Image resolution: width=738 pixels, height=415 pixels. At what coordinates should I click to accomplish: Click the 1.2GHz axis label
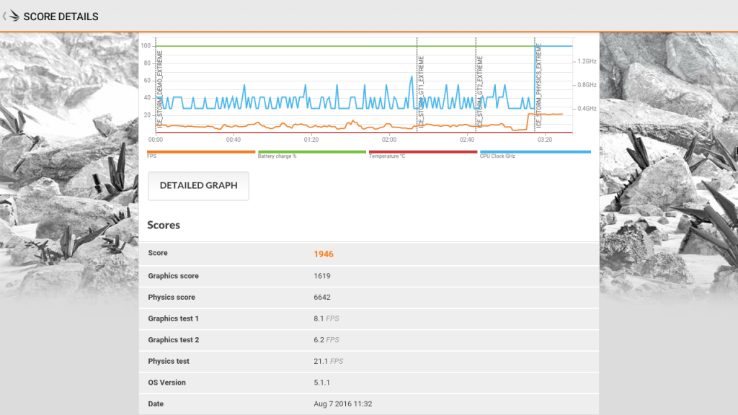pos(587,61)
